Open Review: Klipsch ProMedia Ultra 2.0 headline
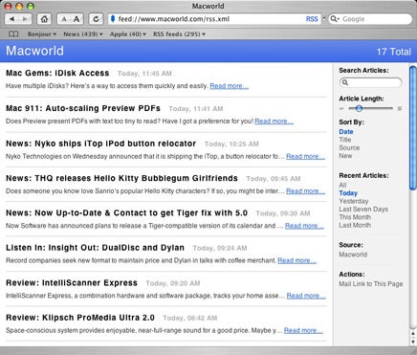 [80, 318]
